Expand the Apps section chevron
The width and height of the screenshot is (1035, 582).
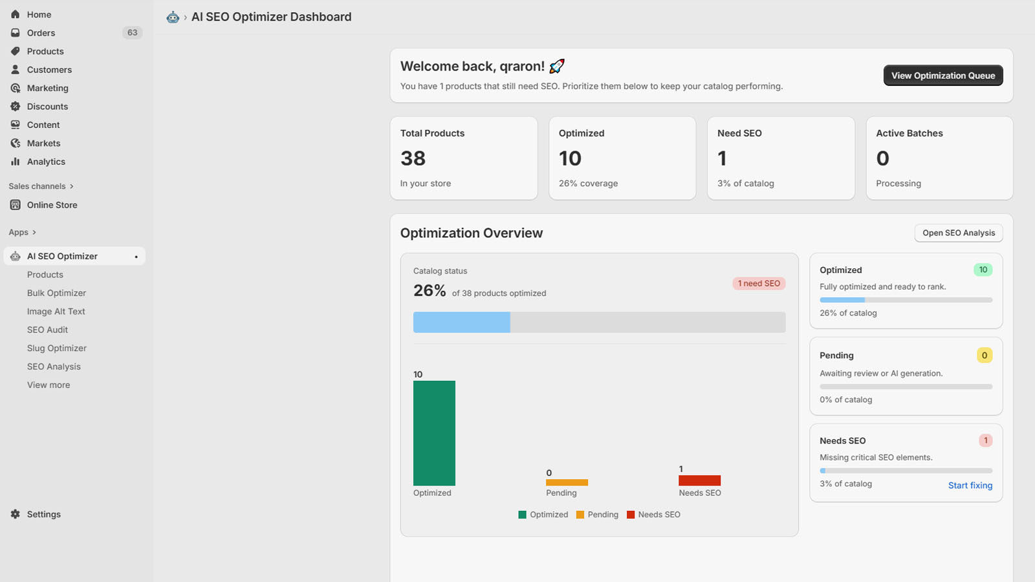click(x=34, y=233)
